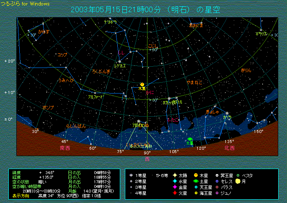
Task: Click the 1等星 star-size legend dot
Action: [131, 175]
